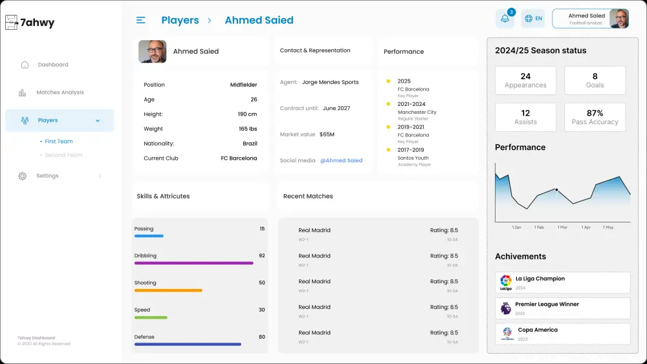Click 'Midfielder' position value
The width and height of the screenshot is (647, 364).
tap(243, 85)
